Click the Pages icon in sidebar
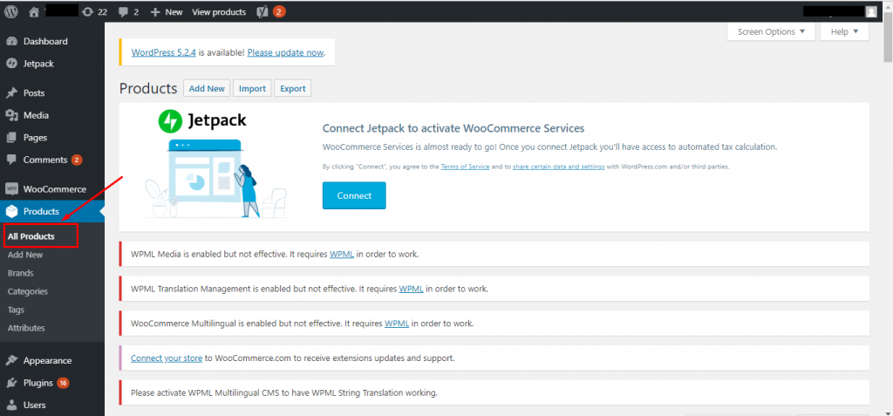 (x=11, y=137)
